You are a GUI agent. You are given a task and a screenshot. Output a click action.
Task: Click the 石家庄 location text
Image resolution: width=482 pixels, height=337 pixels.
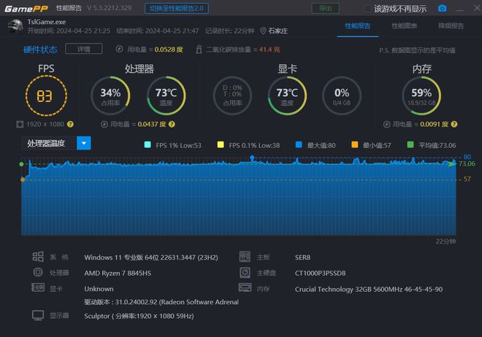278,31
